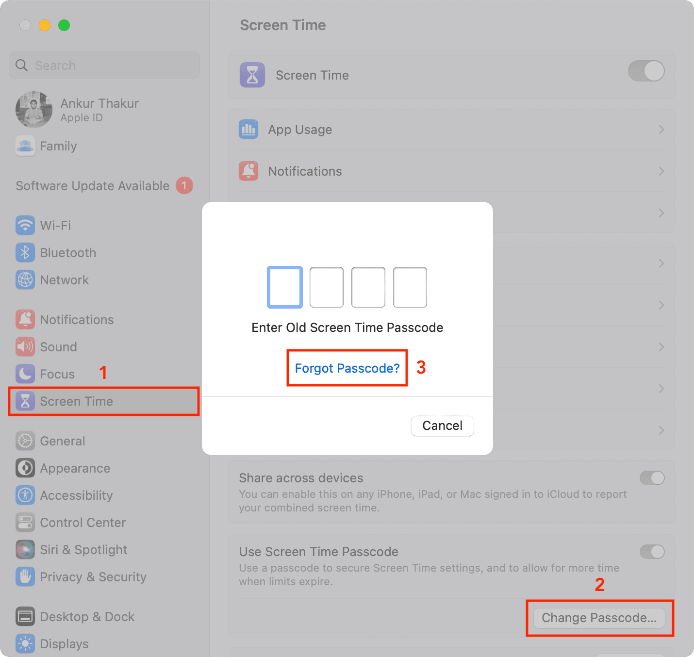Click the yellow minimize window button
This screenshot has width=694, height=657.
(45, 25)
